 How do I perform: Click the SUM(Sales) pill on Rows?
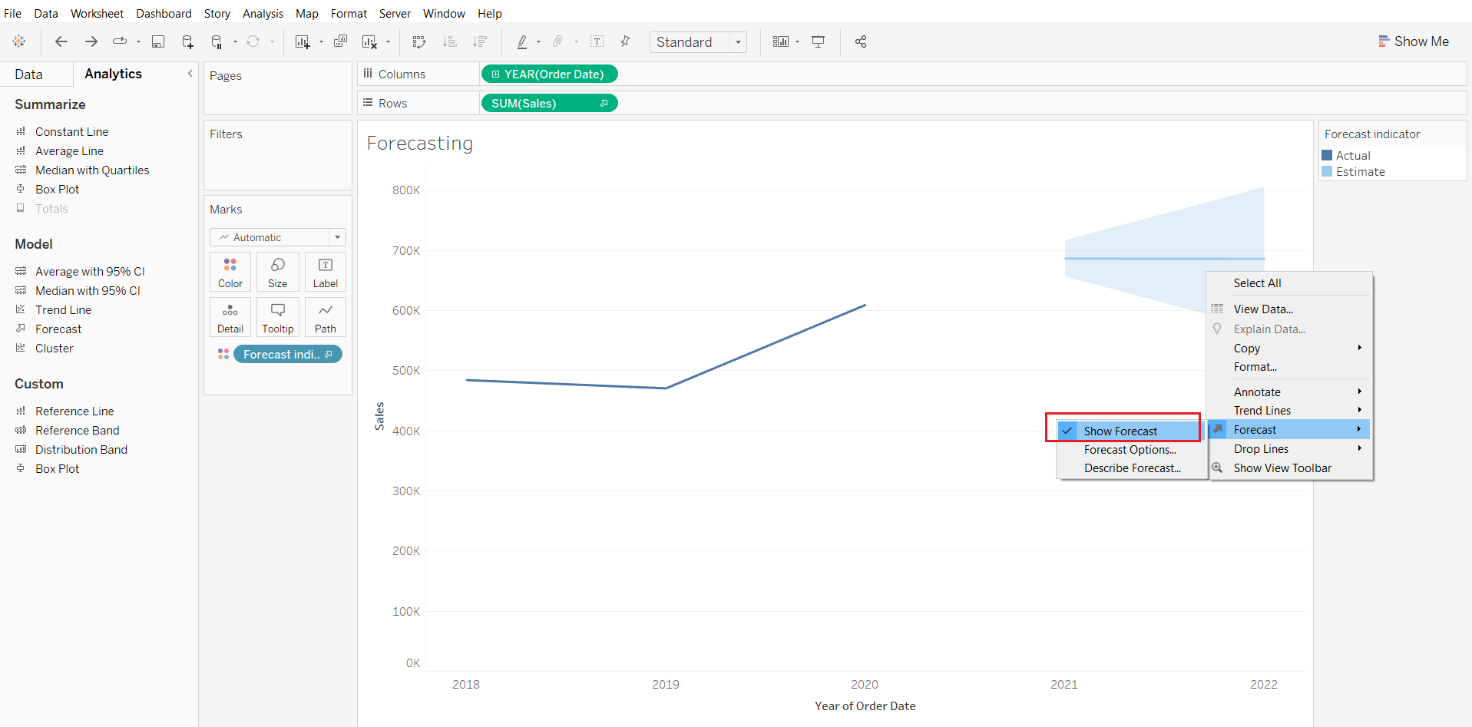point(550,104)
